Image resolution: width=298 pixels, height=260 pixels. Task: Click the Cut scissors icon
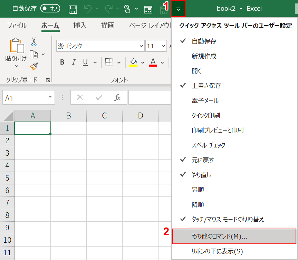[34, 42]
